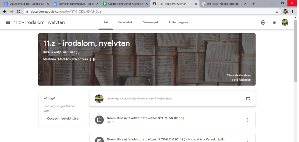Screen dimensions: 299x142
Task: Click Téma kiválasztása on banner
Action: pos(239,75)
